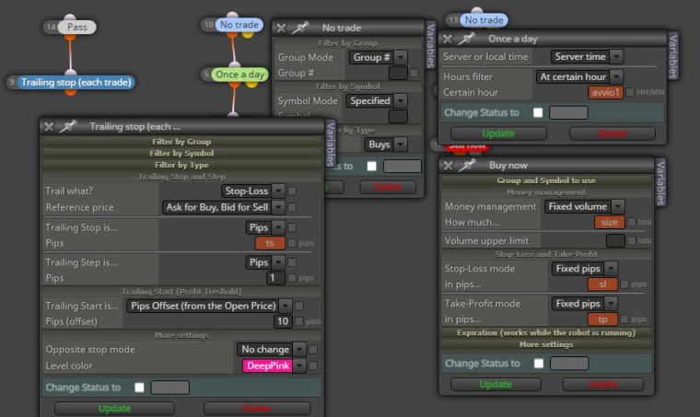This screenshot has height=417, width=700.
Task: Open the Symbol Mode Specified dropdown
Action: [377, 101]
